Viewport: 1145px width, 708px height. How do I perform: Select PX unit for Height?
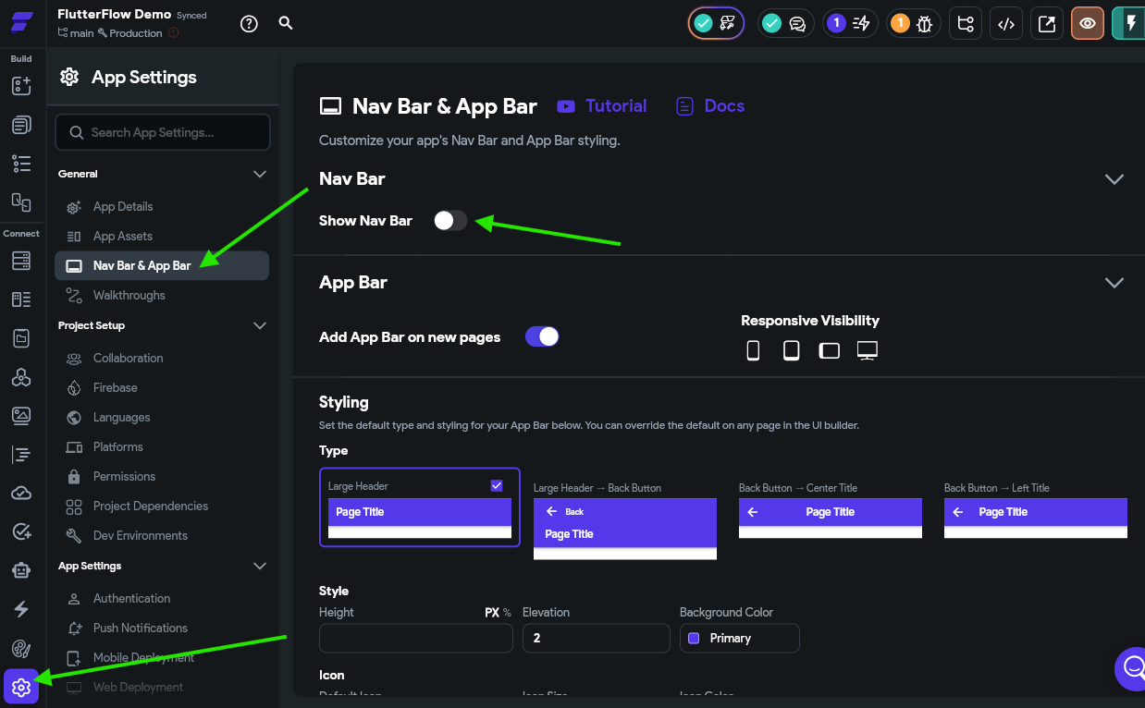pyautogui.click(x=492, y=613)
